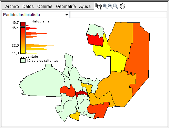Open the Archivo menu
The width and height of the screenshot is (169, 128).
pyautogui.click(x=12, y=7)
